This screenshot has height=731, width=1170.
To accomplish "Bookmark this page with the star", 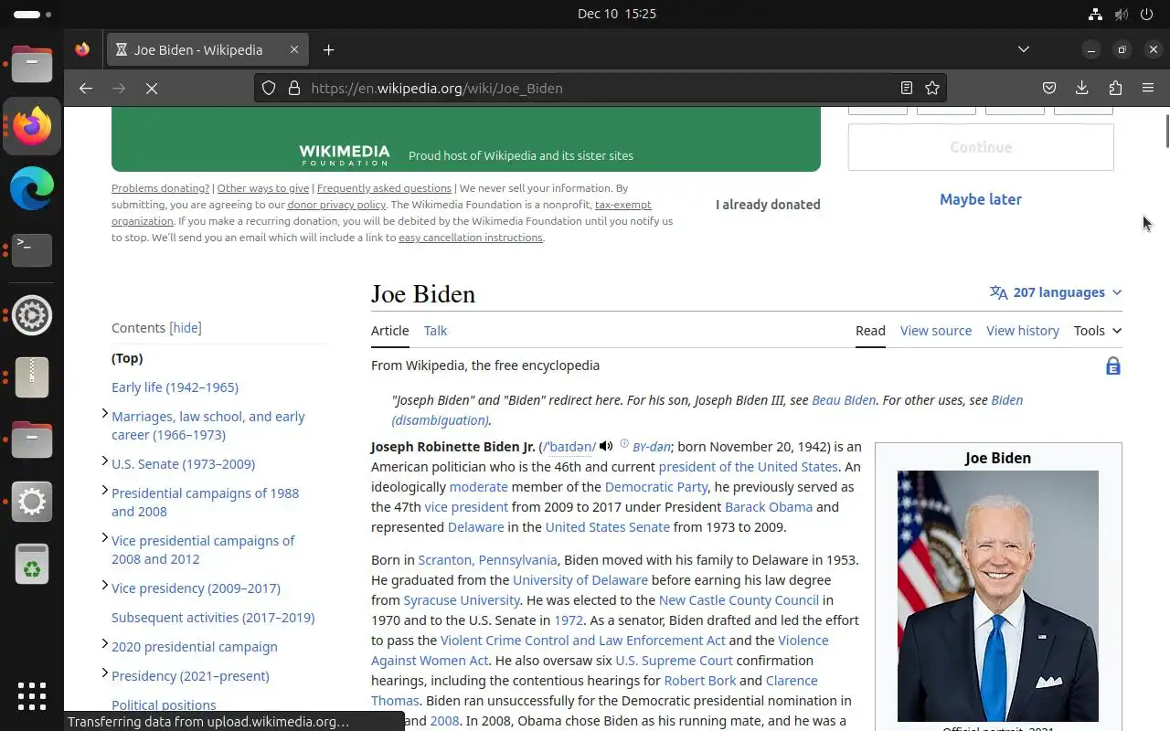I will pyautogui.click(x=932, y=88).
